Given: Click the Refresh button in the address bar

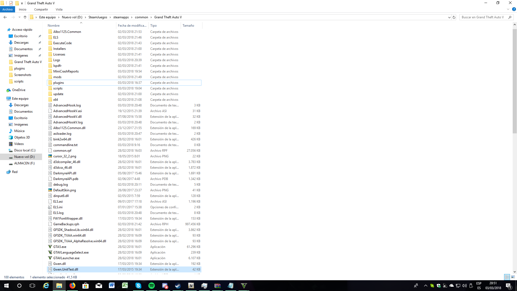Looking at the screenshot, I should 454,17.
